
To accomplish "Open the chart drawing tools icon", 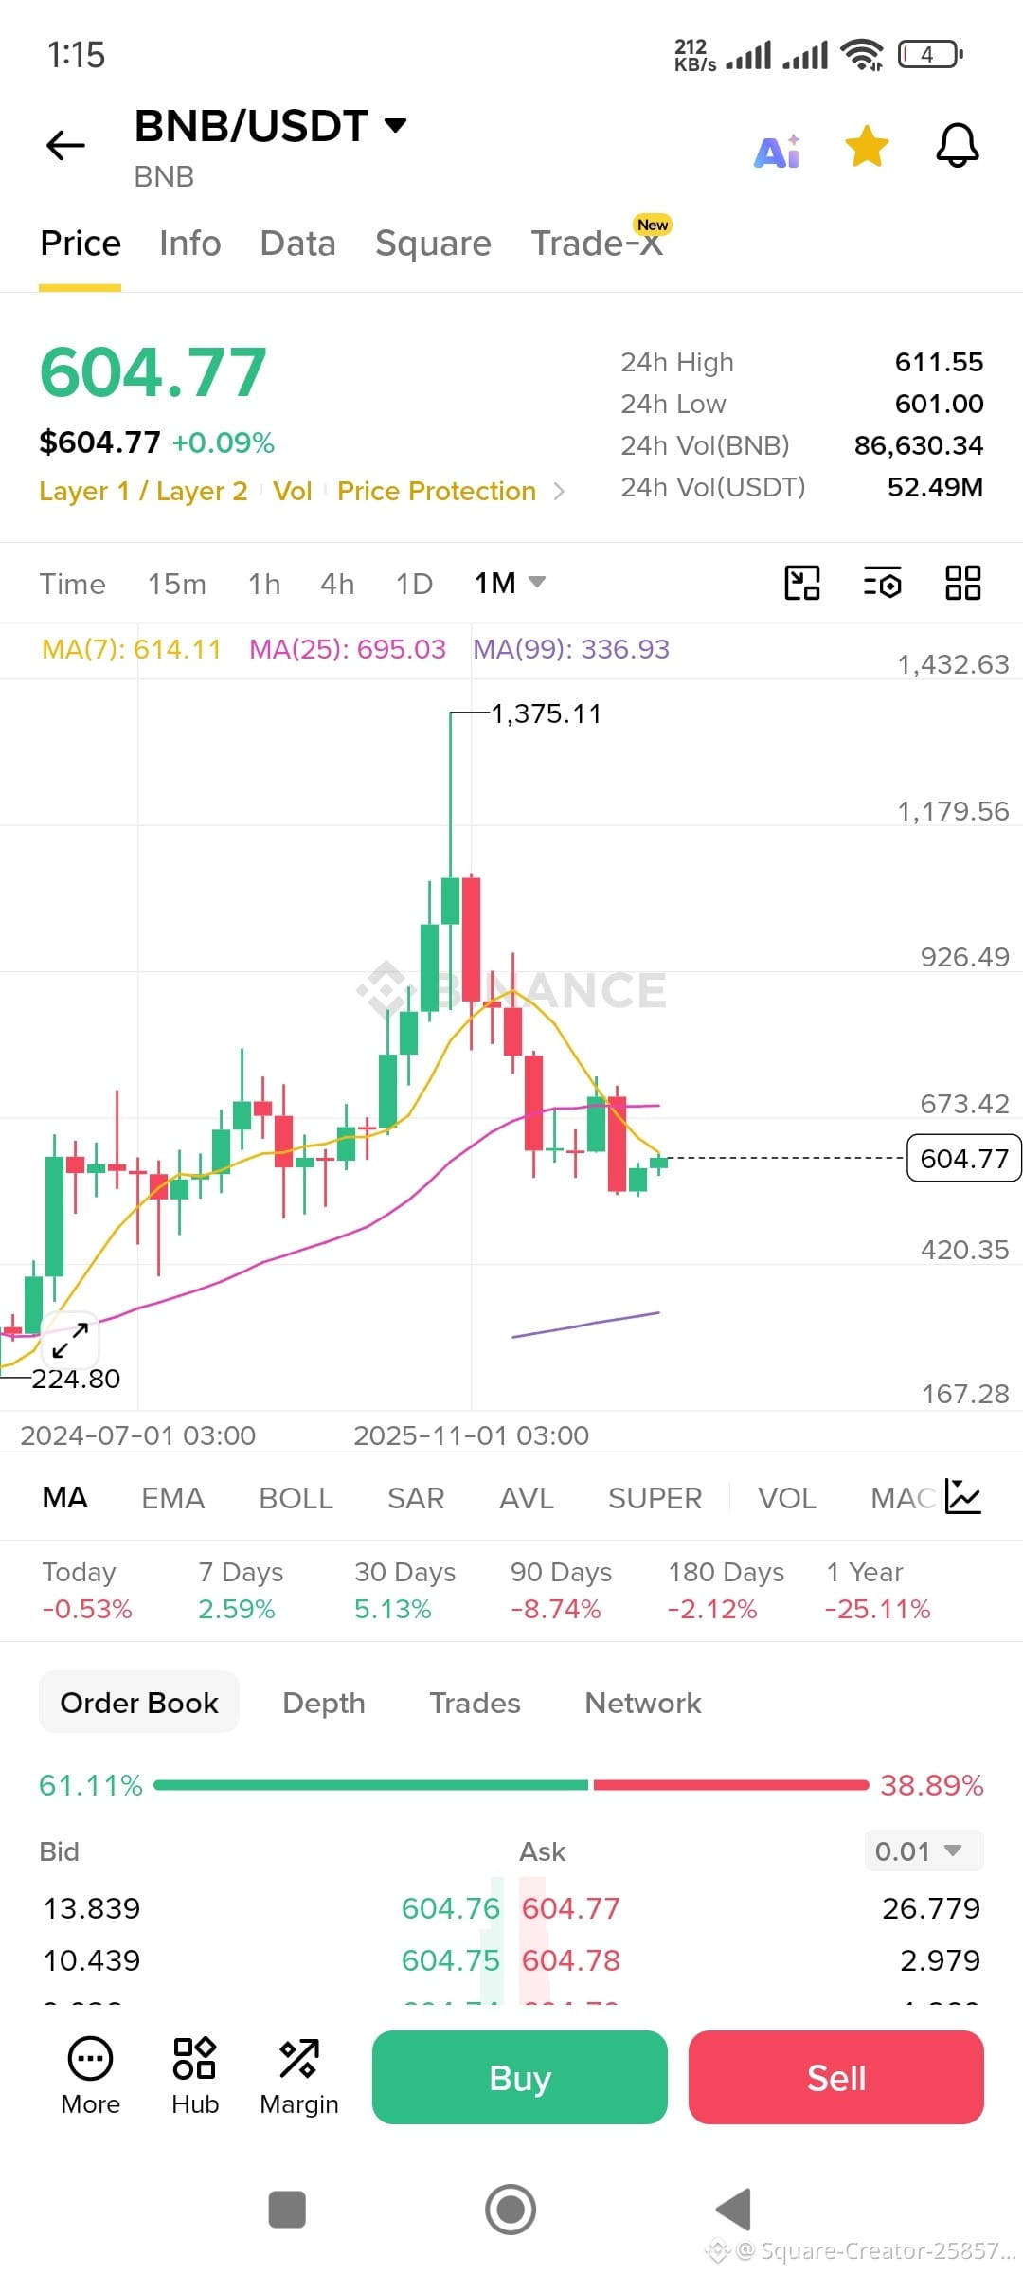I will [x=802, y=583].
